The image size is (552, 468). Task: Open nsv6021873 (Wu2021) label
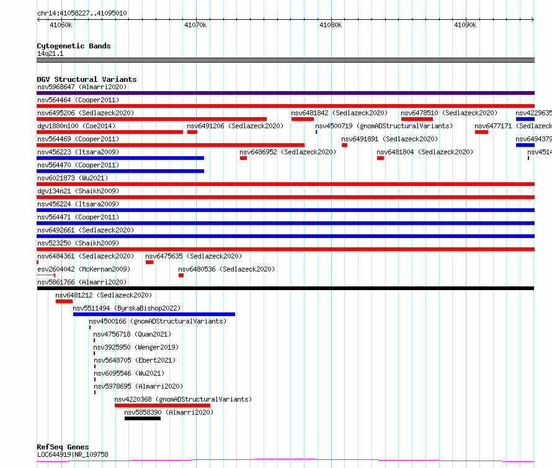pos(73,178)
